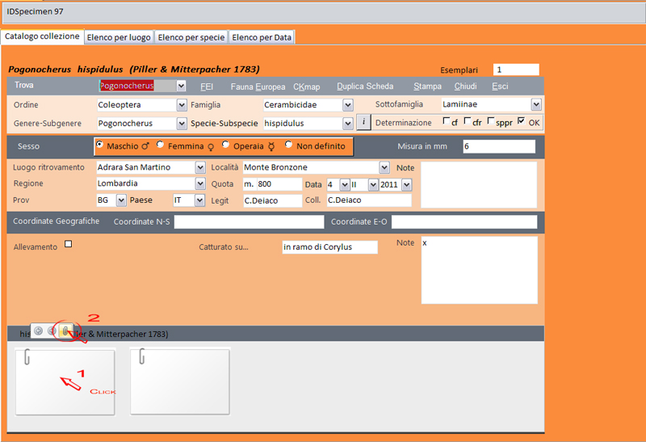Click the paperclip manage attachments icon
646x442 pixels.
(x=65, y=331)
